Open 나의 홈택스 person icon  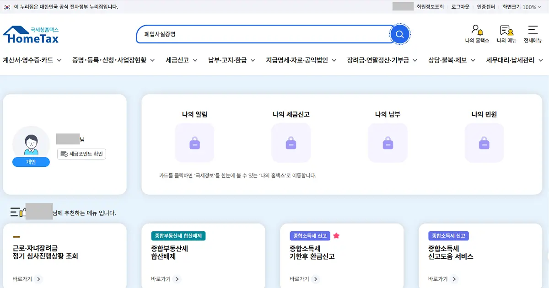477,31
